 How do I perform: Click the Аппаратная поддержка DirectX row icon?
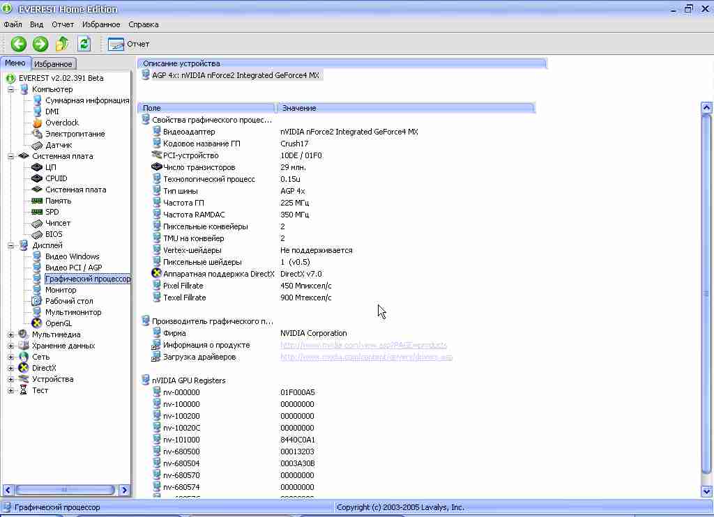coord(157,274)
